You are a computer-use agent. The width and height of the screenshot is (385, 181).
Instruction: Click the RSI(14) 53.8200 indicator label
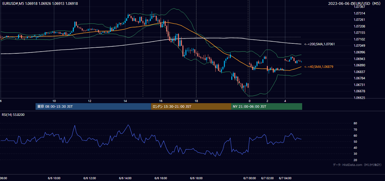pyautogui.click(x=13, y=115)
